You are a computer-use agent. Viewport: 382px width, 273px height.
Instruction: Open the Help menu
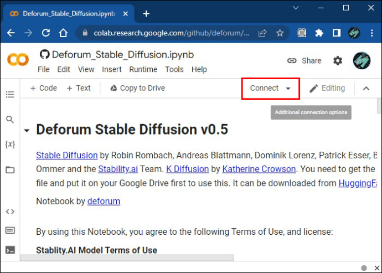(199, 69)
